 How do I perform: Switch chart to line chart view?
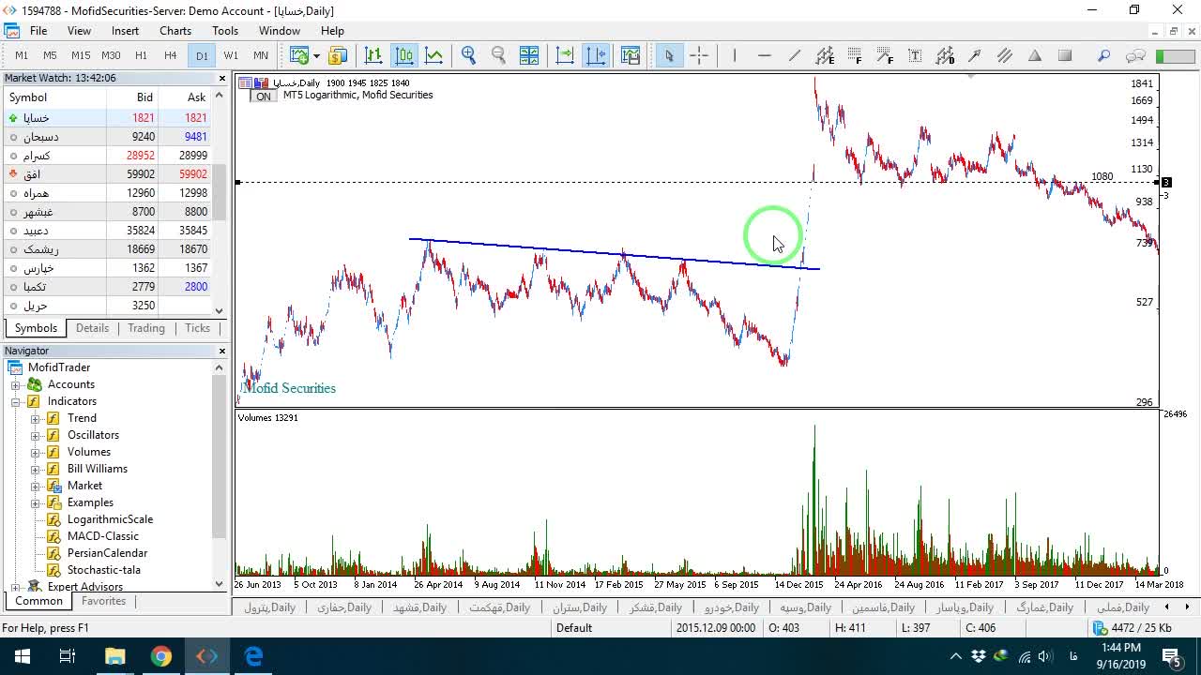433,55
